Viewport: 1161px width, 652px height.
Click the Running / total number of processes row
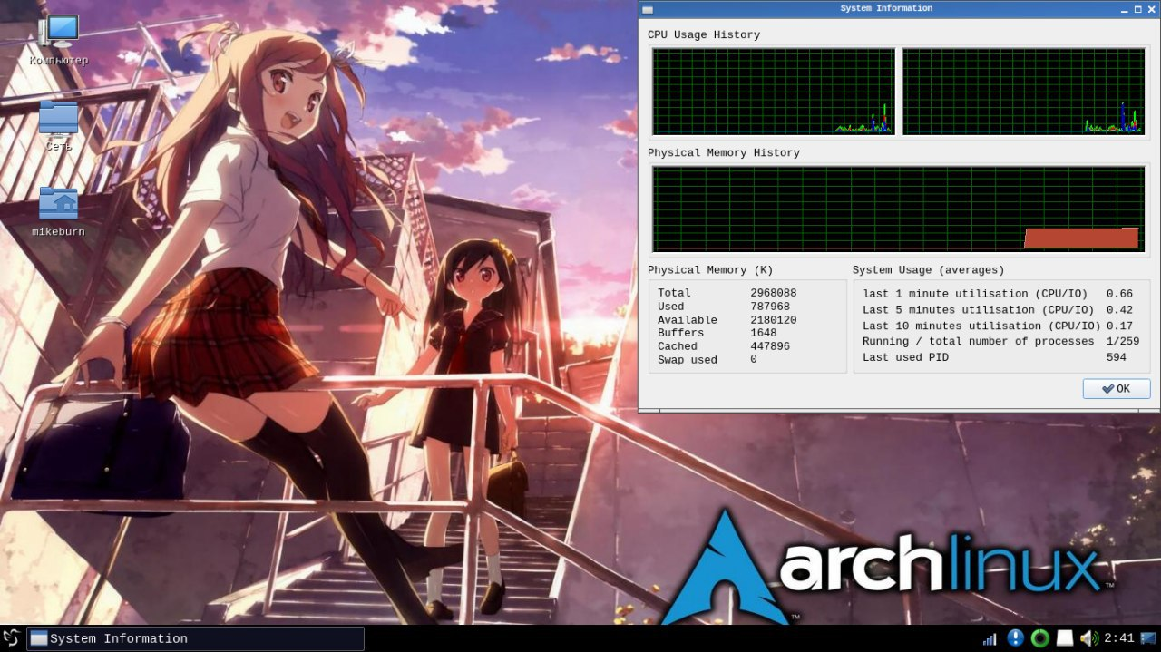pyautogui.click(x=1000, y=342)
